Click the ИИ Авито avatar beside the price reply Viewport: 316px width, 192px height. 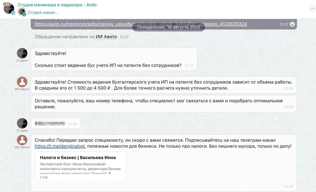point(22,82)
